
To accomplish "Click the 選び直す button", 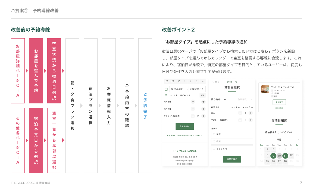I will pos(279,102).
